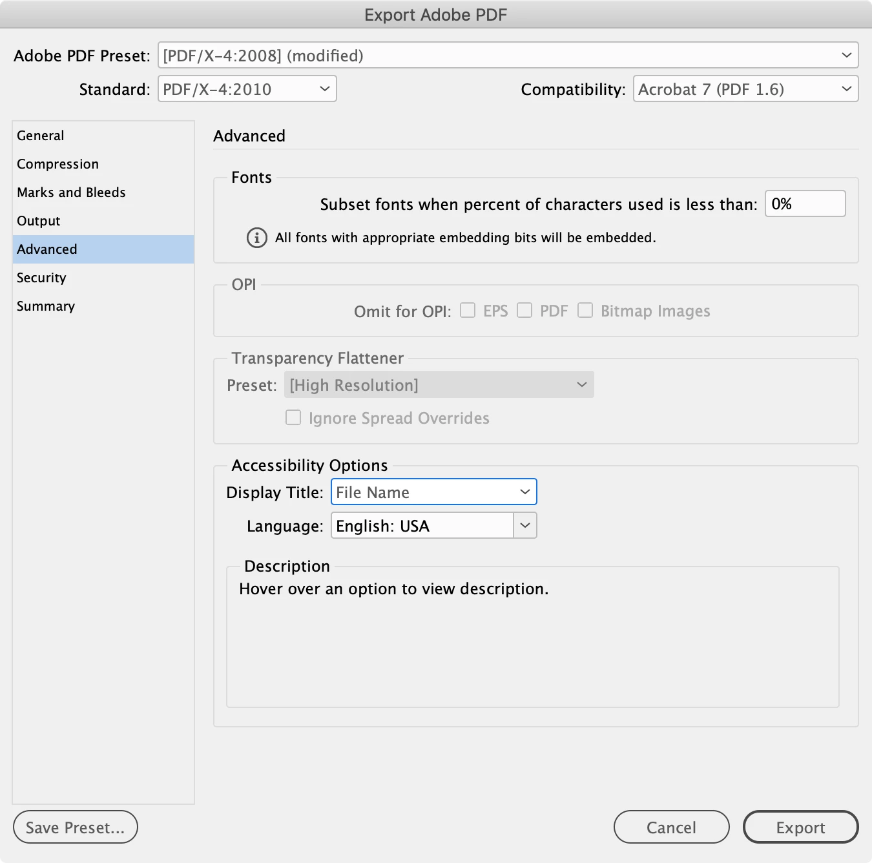
Task: Open the Adobe PDF Preset dropdown
Action: click(508, 56)
